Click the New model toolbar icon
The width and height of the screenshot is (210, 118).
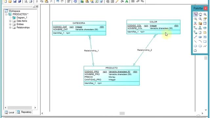click(5, 1)
